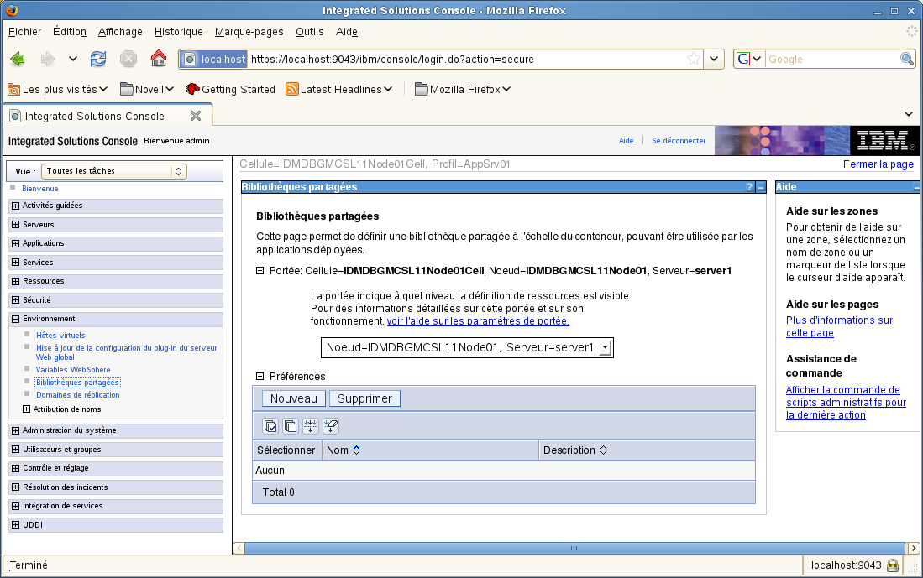The width and height of the screenshot is (923, 578).
Task: Expand the Applications section
Action: (x=15, y=243)
